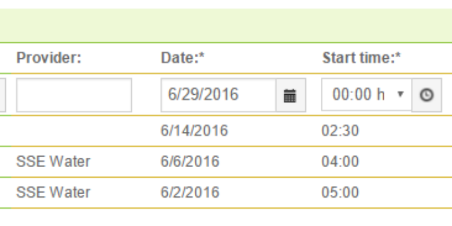Viewport: 452px width, 226px height.
Task: Click the small dropdown arrow beside 00:00 h
Action: [x=400, y=94]
